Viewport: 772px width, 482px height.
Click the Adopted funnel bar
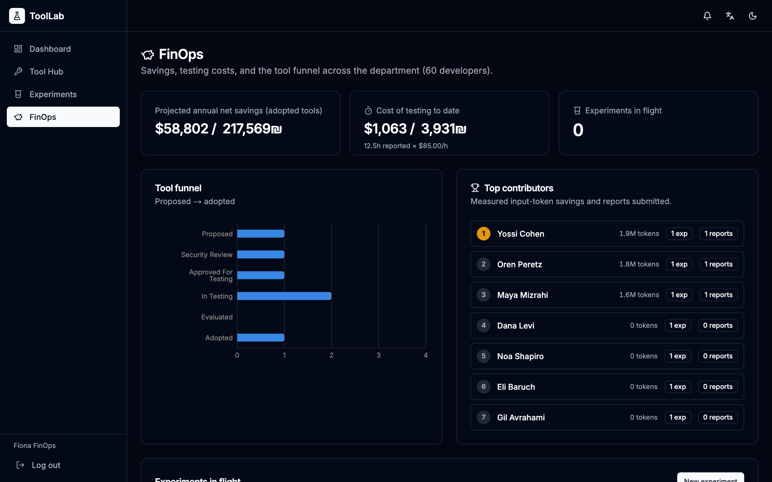(x=261, y=338)
